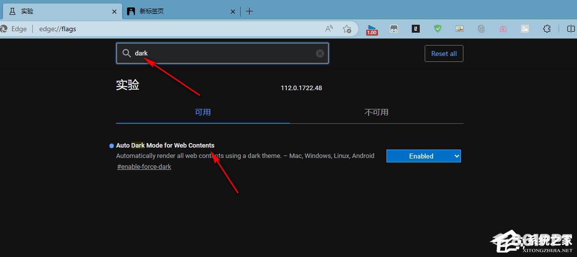The image size is (577, 257).
Task: Select the 可用 flags tab
Action: 203,112
